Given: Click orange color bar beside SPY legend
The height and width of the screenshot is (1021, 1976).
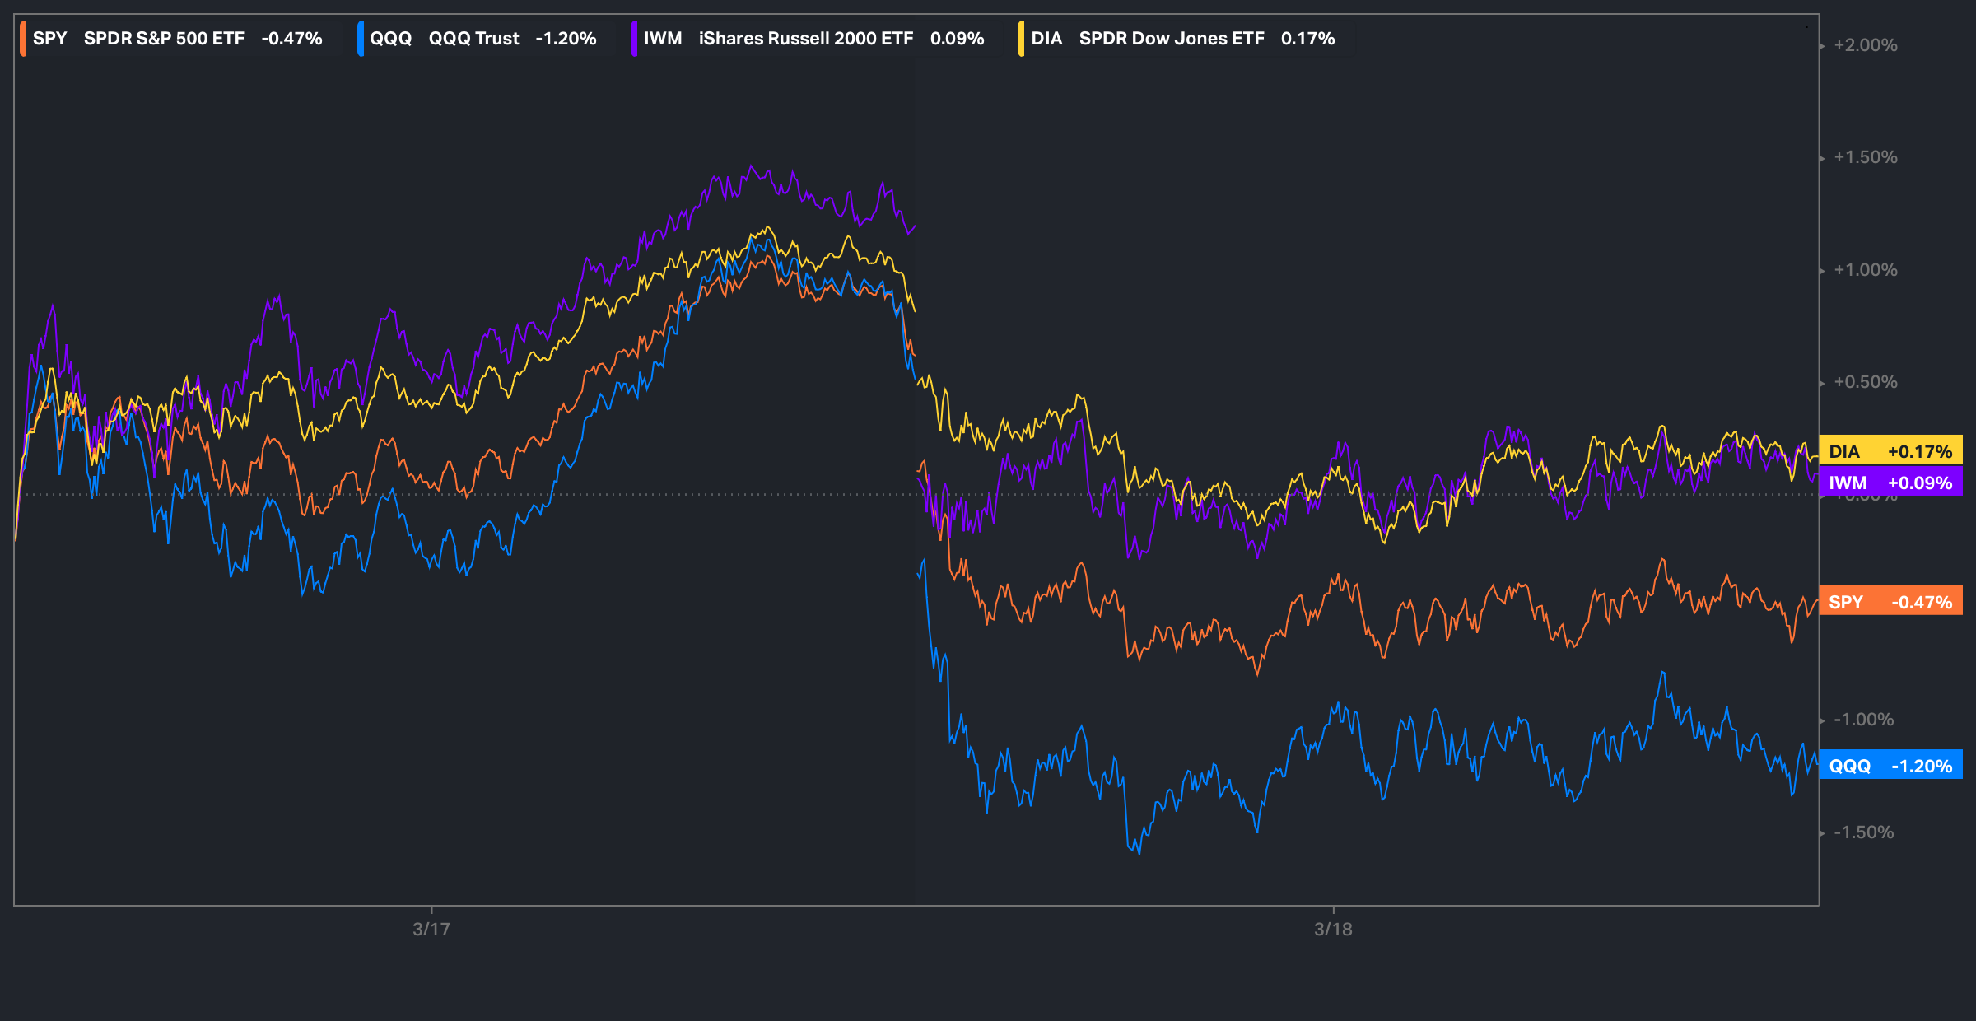Looking at the screenshot, I should pos(23,39).
